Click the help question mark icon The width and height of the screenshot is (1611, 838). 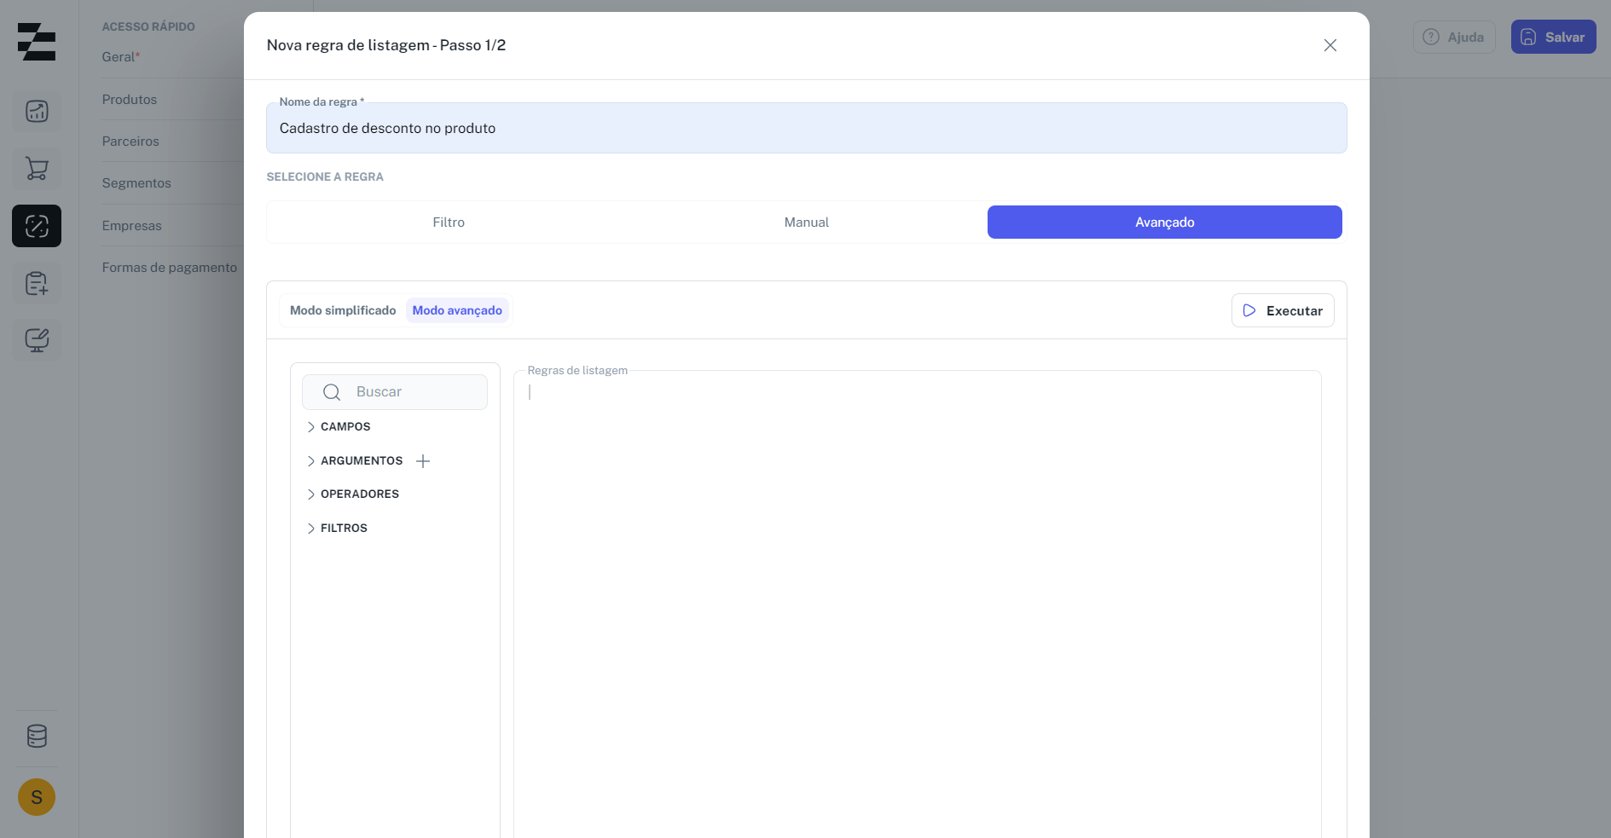(x=1431, y=37)
